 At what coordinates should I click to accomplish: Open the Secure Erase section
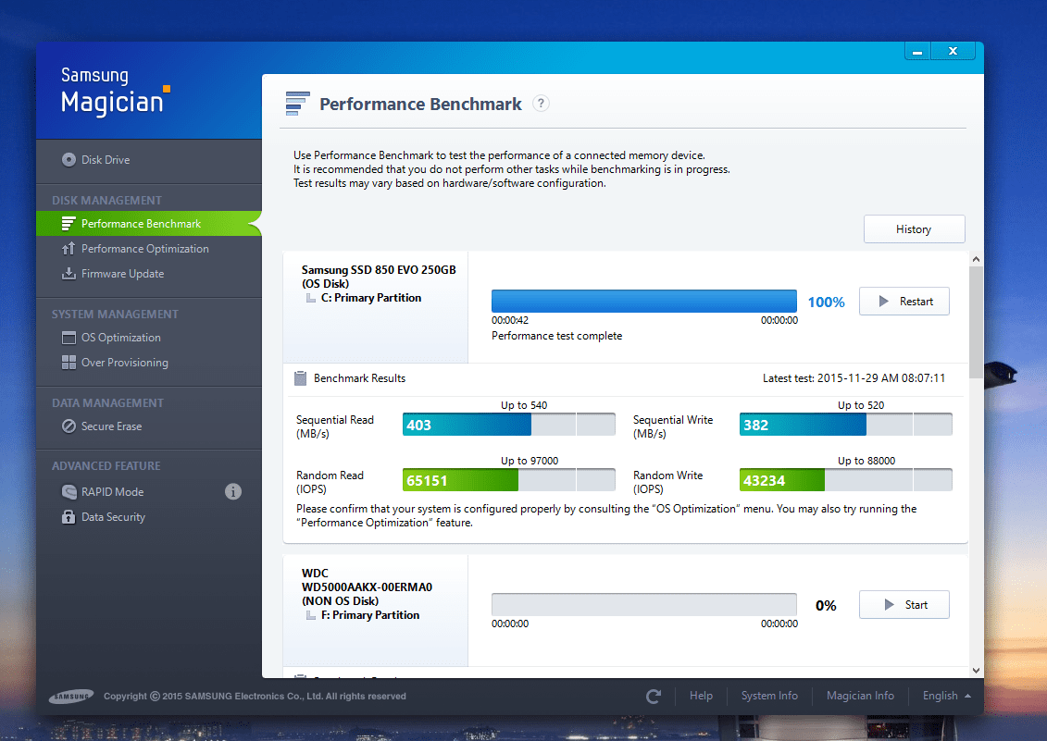click(x=111, y=426)
